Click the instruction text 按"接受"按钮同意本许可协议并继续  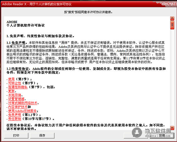(88, 12)
